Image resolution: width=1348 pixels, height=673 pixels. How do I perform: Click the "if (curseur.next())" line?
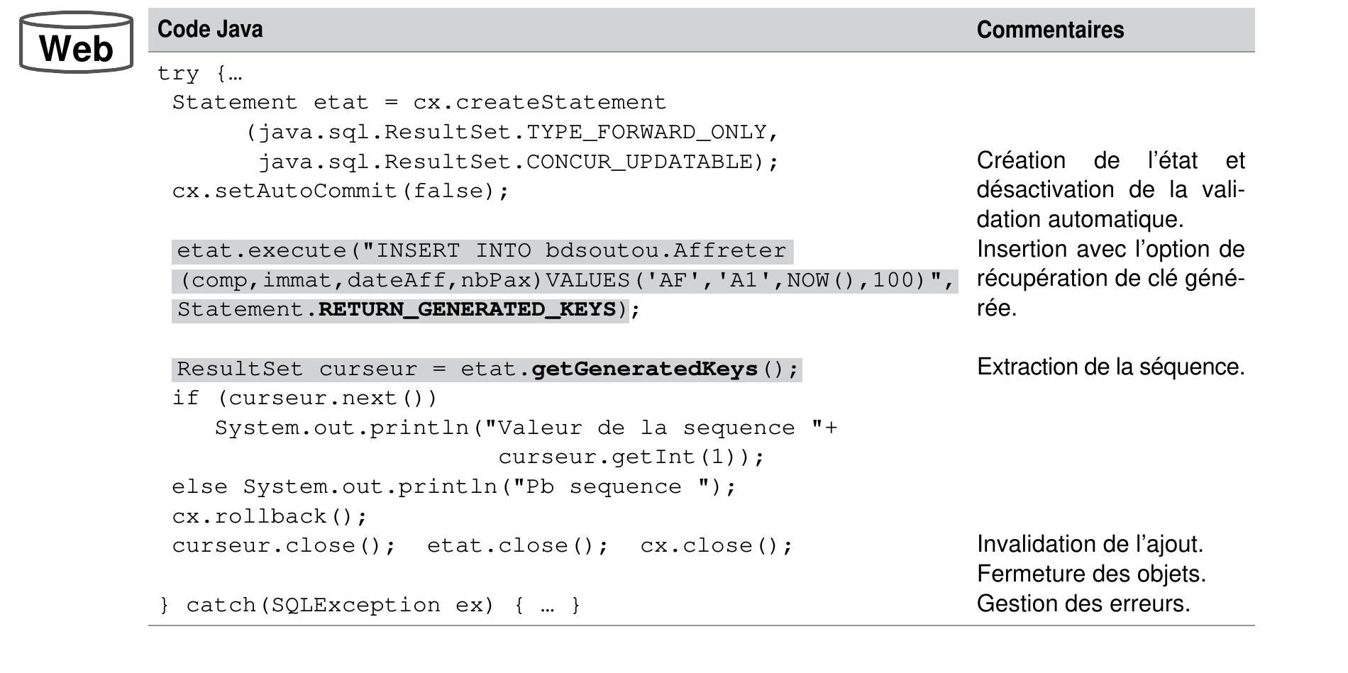pyautogui.click(x=305, y=399)
